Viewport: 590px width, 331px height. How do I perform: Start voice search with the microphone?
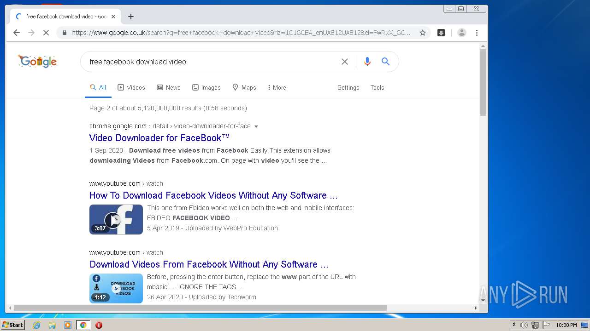pyautogui.click(x=367, y=62)
